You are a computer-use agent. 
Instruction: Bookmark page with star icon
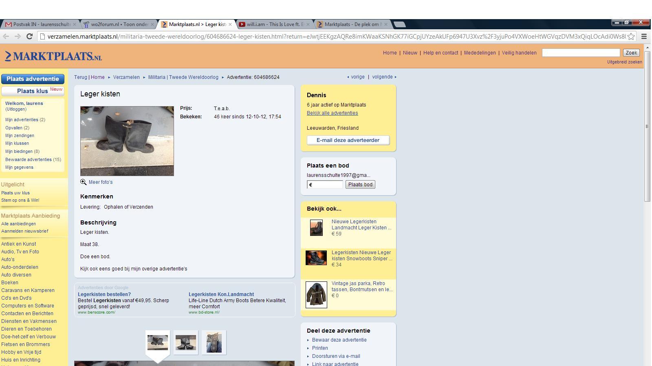[631, 36]
